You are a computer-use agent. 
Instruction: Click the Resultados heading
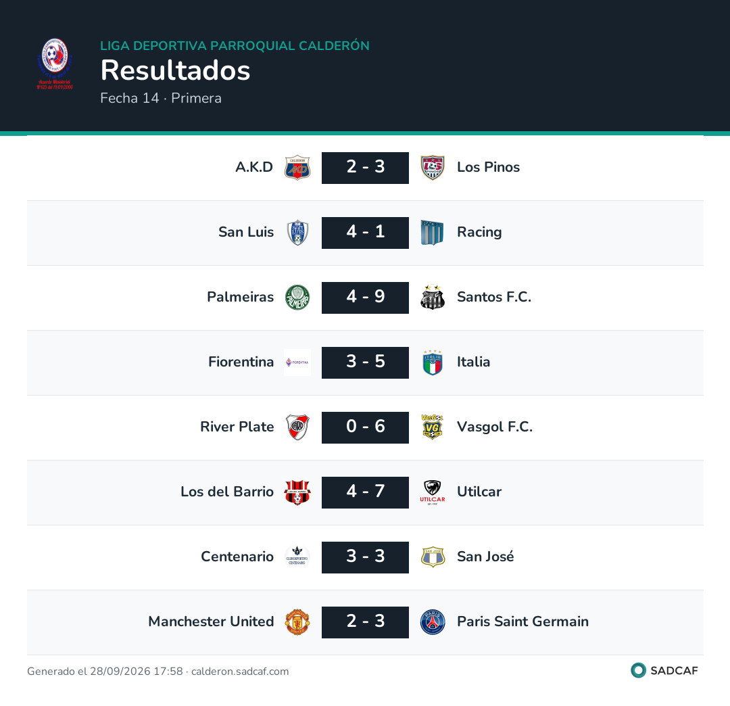tap(176, 70)
